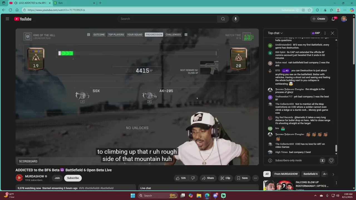
Task: Click the Create button
Action: click(x=319, y=19)
